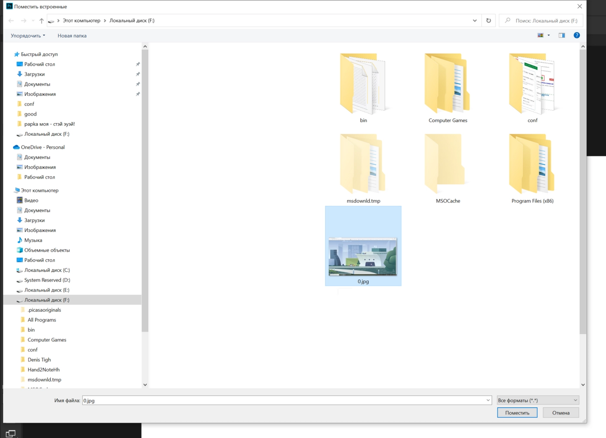
Task: Open the Все форматы file type dropdown
Action: pyautogui.click(x=538, y=401)
